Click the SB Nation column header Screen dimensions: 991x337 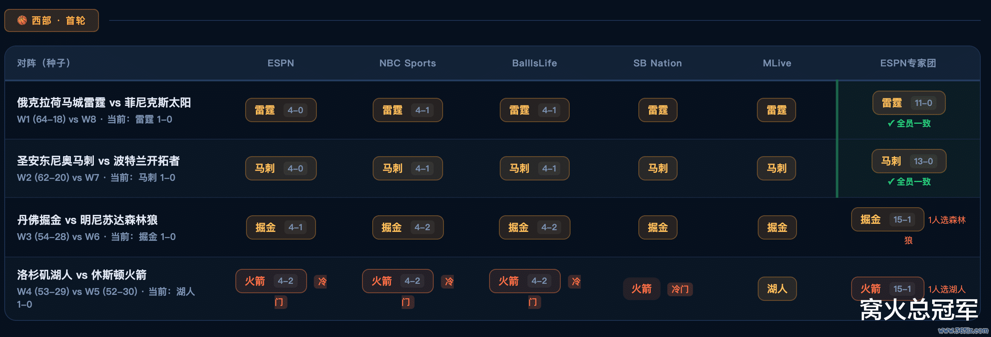658,63
